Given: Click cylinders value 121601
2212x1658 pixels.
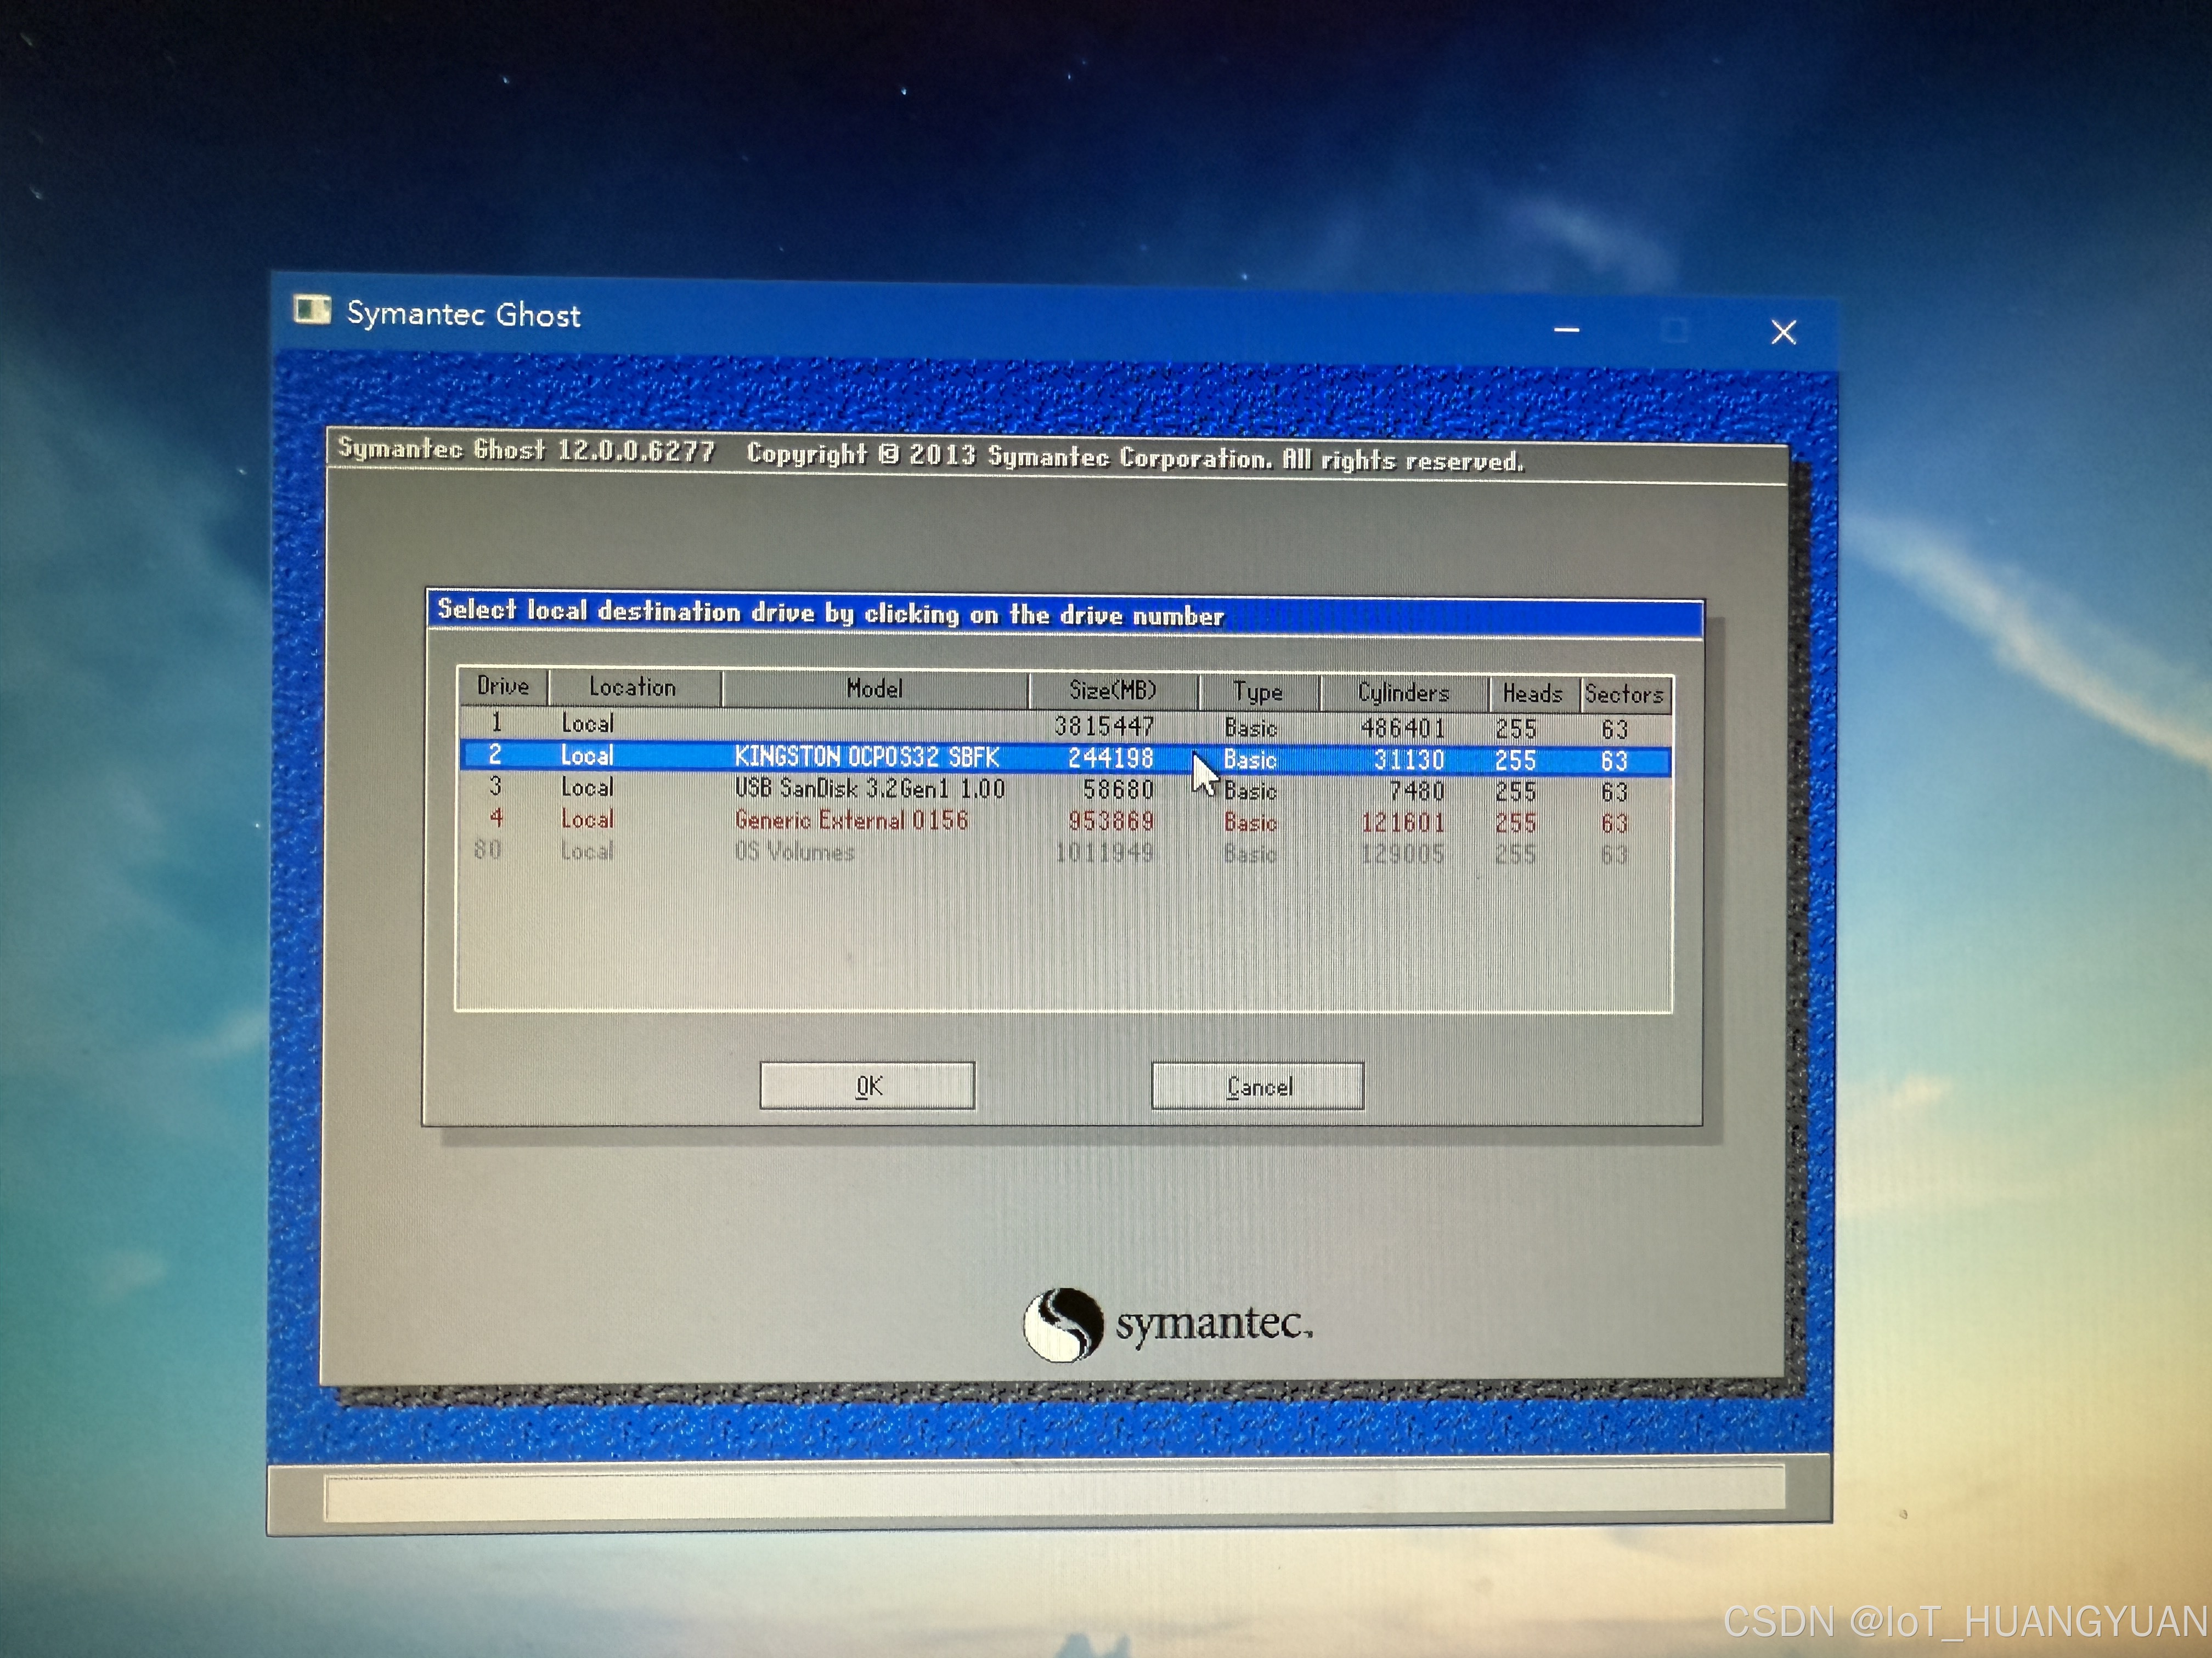Looking at the screenshot, I should click(1403, 824).
